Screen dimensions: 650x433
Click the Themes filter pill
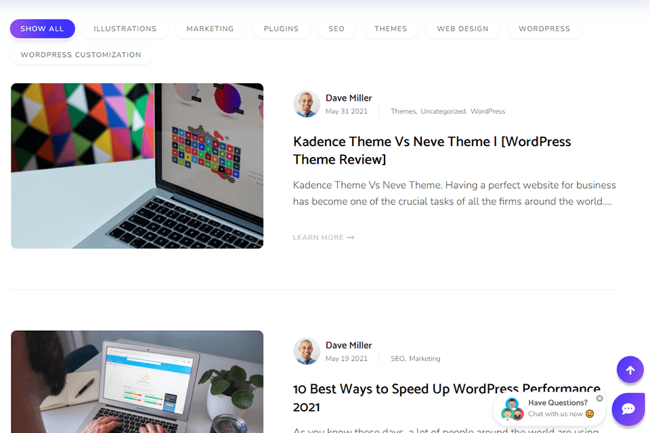[x=391, y=28]
